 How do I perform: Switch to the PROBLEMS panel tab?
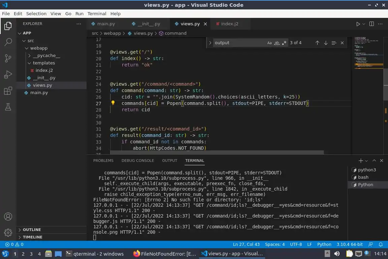(x=103, y=161)
